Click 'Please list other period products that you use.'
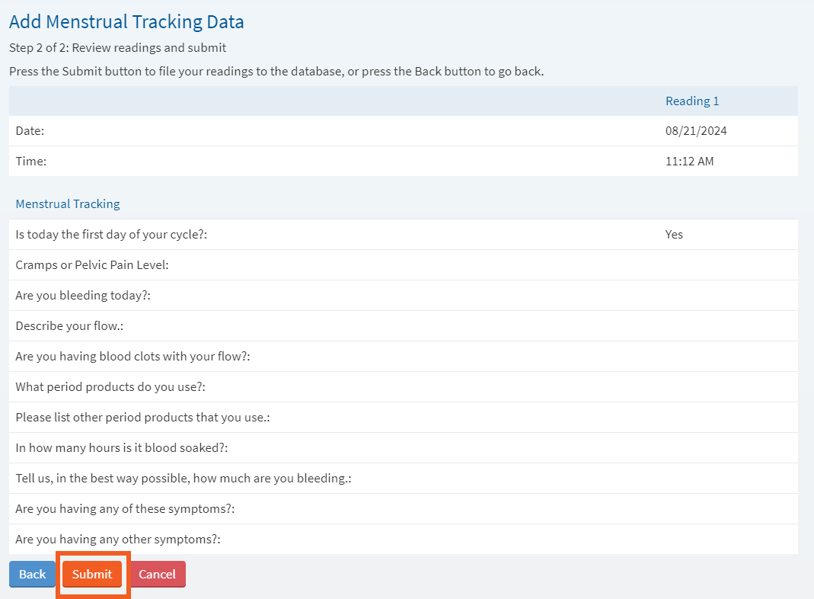The height and width of the screenshot is (599, 814). pyautogui.click(x=142, y=418)
